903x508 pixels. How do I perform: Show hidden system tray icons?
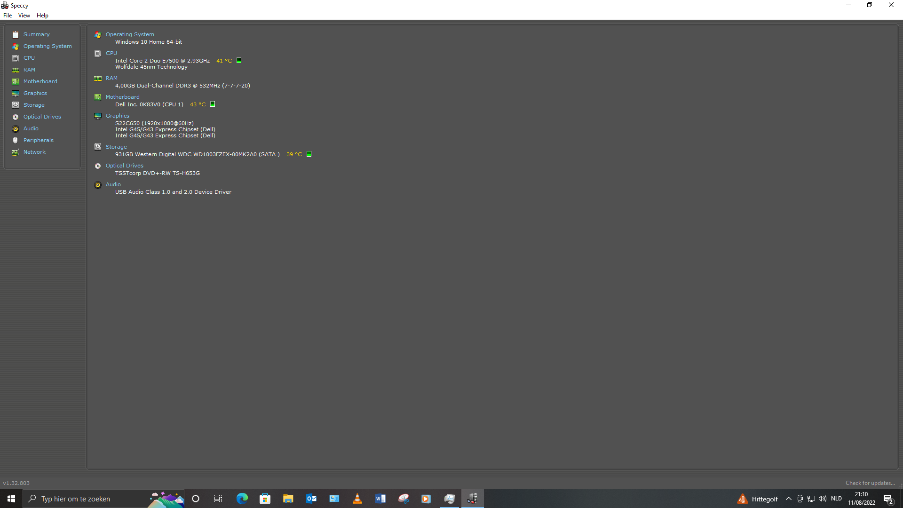point(789,499)
